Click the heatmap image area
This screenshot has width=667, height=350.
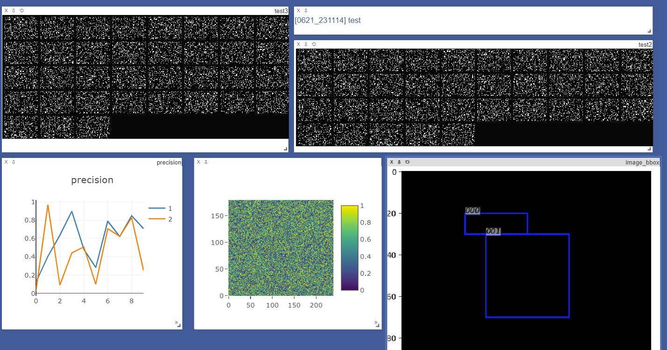pyautogui.click(x=281, y=248)
